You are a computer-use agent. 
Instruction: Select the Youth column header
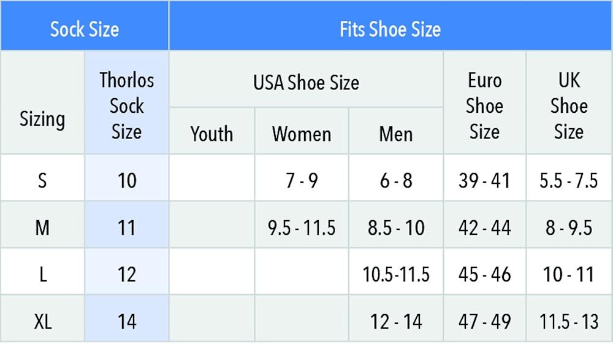[211, 134]
